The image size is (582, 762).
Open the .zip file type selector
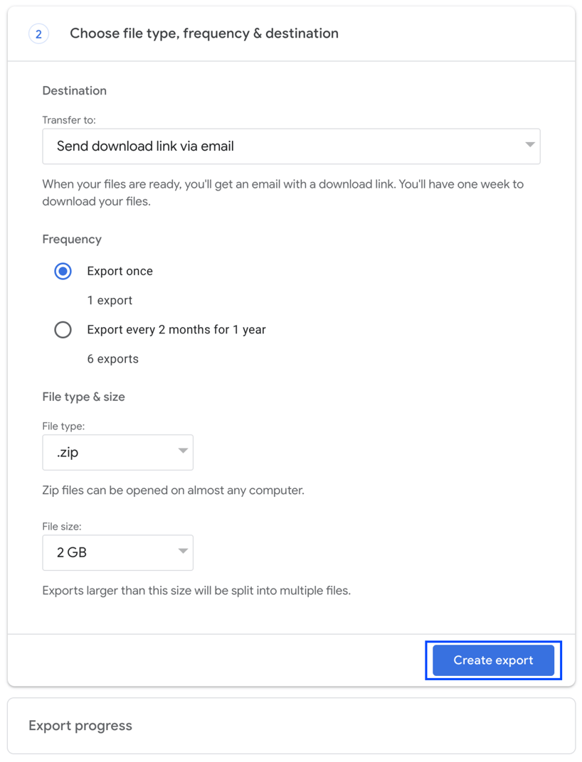coord(117,452)
